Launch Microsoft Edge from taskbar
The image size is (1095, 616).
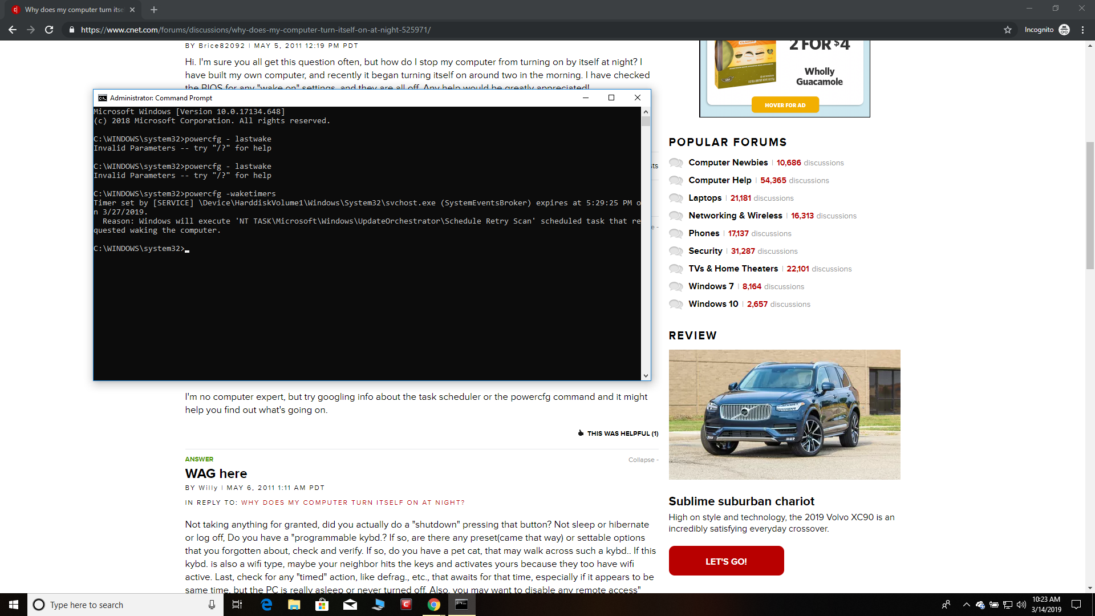[x=266, y=605]
